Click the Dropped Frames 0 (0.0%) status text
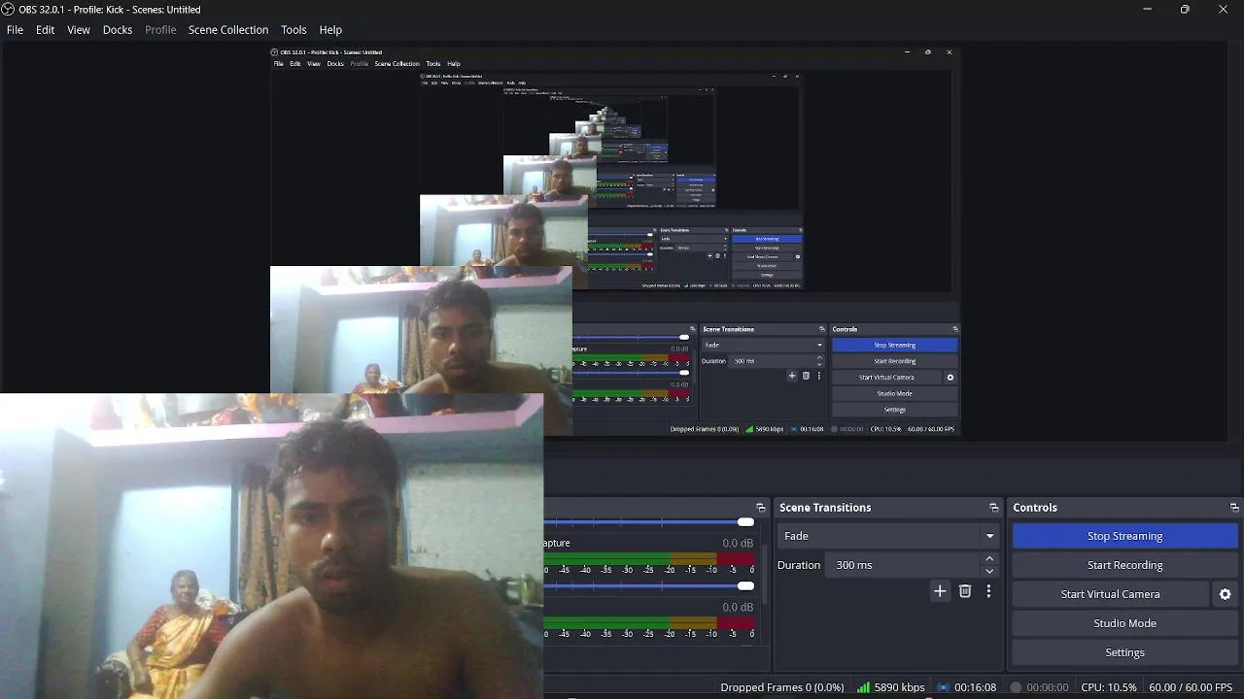Image resolution: width=1244 pixels, height=699 pixels. tap(782, 687)
